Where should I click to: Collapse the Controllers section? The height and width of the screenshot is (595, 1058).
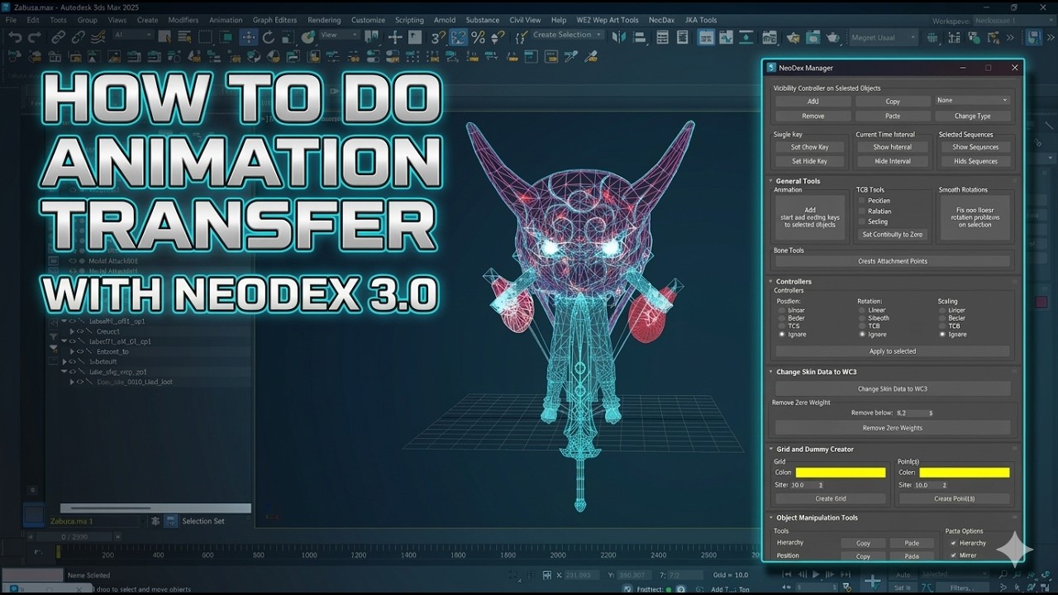point(771,282)
